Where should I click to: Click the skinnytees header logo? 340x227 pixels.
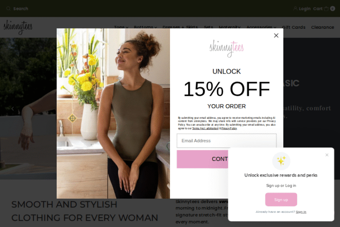coord(18,27)
